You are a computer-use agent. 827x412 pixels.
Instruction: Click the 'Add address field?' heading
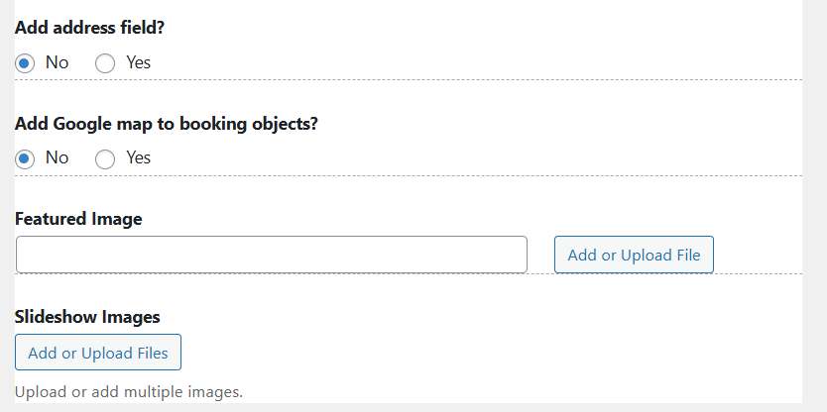tap(90, 28)
